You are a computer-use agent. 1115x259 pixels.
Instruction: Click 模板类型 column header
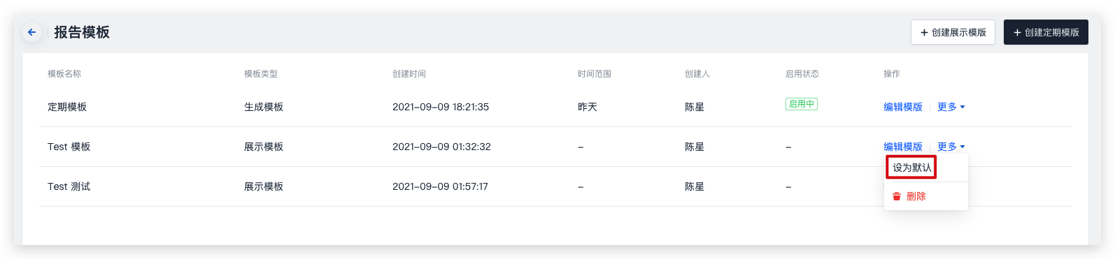click(261, 74)
